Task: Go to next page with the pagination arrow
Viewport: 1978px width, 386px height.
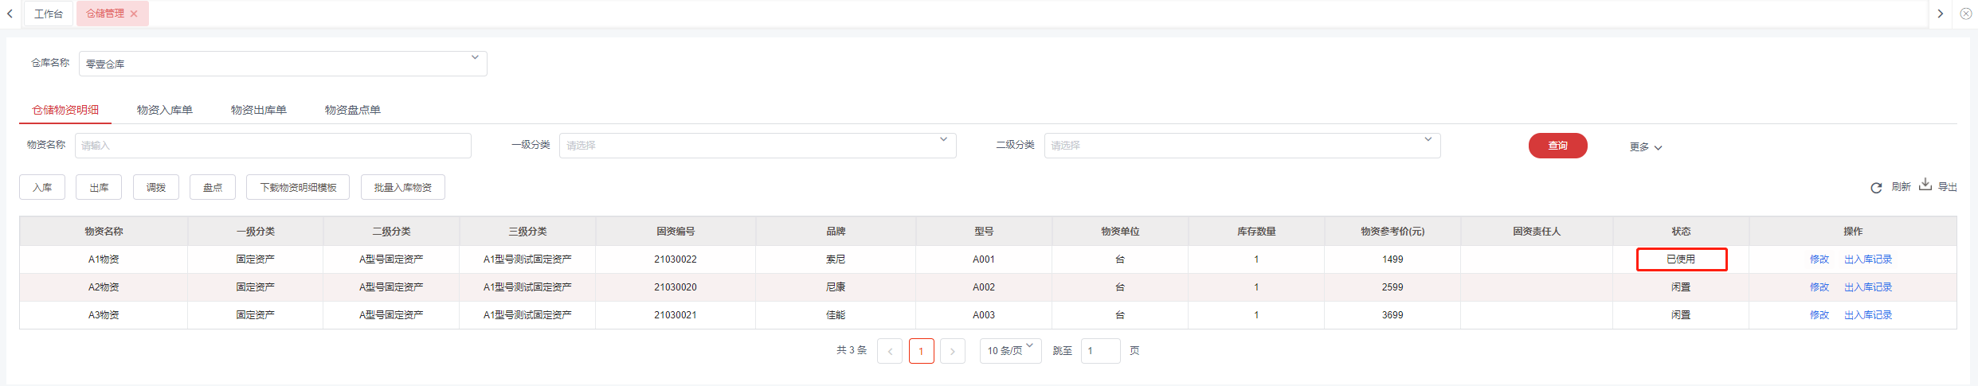Action: (x=952, y=351)
